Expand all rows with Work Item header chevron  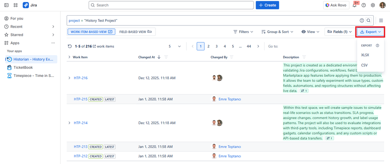click(x=70, y=57)
